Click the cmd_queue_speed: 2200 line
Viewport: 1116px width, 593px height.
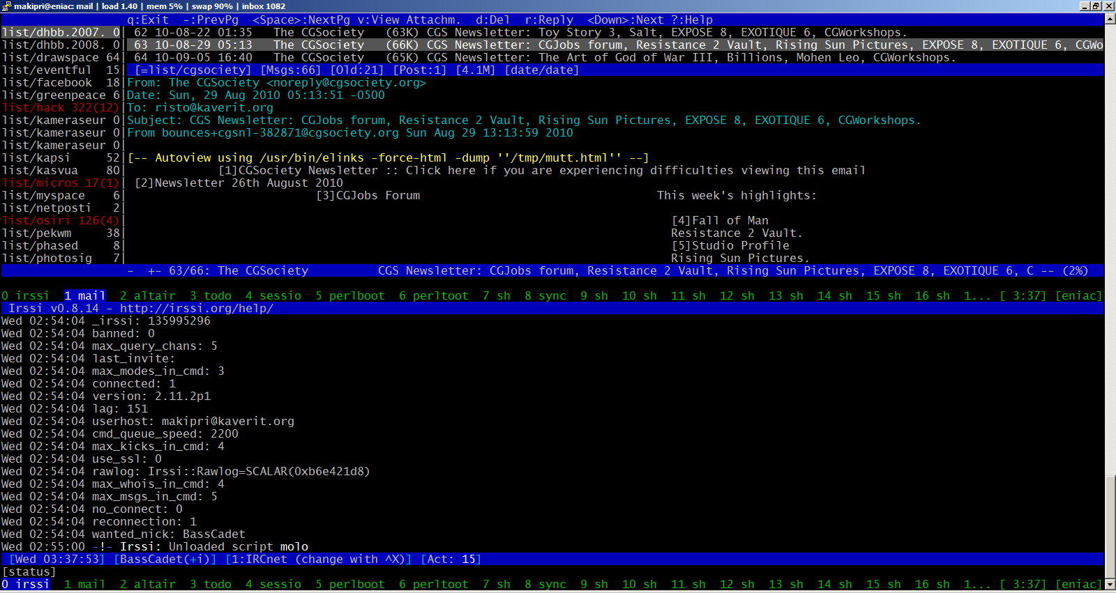pos(120,433)
